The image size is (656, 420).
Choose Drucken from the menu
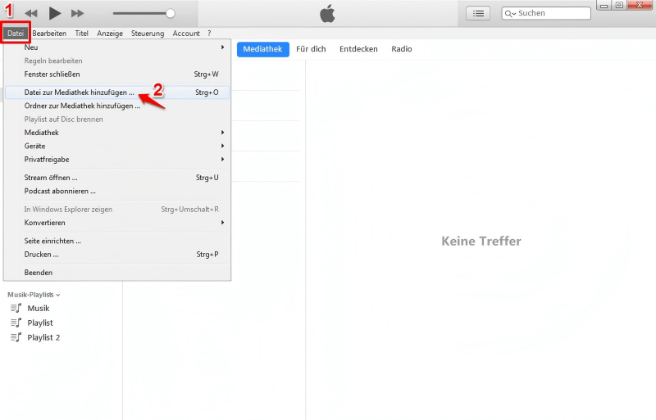[x=117, y=255]
